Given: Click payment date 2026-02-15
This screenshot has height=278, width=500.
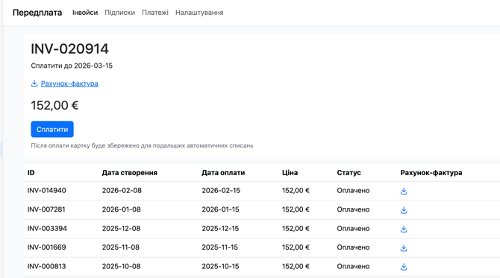Looking at the screenshot, I should pyautogui.click(x=221, y=191).
